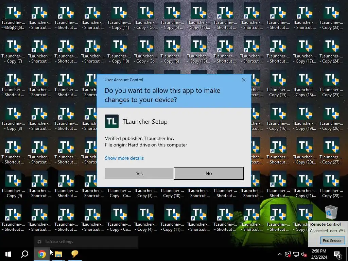Open the notification action center
Image resolution: width=348 pixels, height=261 pixels.
[337, 254]
